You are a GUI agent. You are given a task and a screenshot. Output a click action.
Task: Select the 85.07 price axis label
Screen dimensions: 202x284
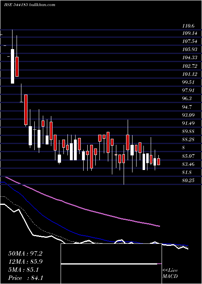click(188, 156)
